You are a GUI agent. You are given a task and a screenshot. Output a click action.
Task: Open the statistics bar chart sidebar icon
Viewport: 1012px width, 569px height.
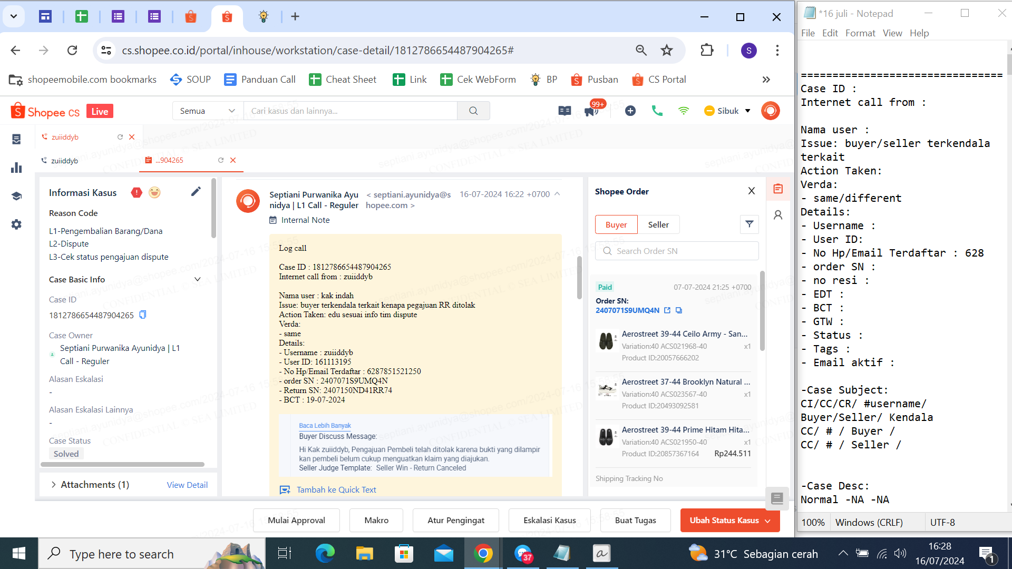coord(16,168)
